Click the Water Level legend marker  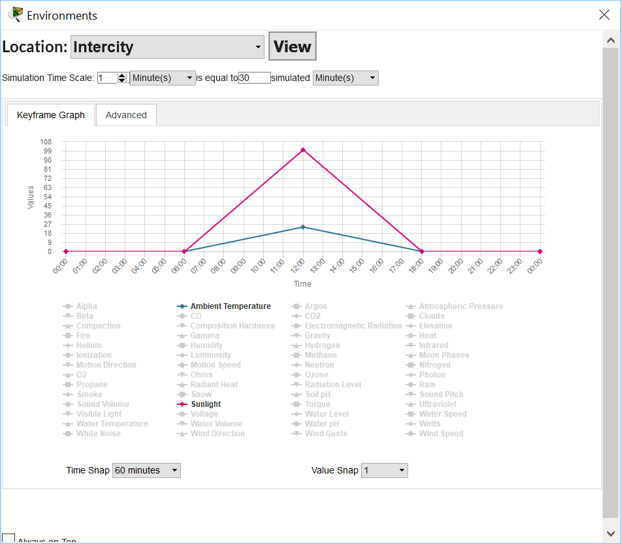[x=296, y=414]
